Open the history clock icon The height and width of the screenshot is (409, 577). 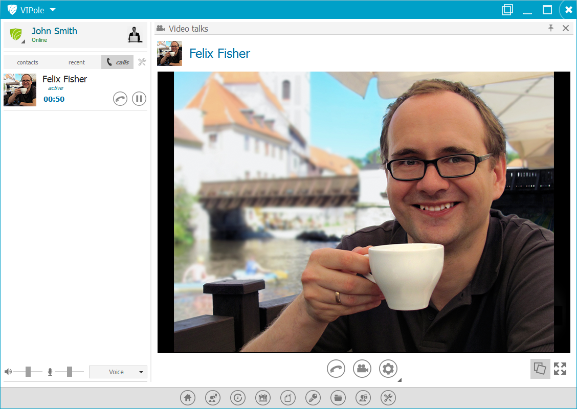[238, 398]
